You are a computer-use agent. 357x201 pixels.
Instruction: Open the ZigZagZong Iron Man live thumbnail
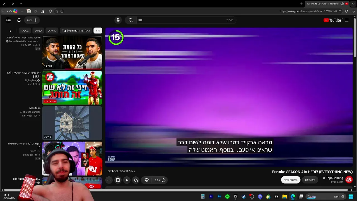pyautogui.click(x=72, y=88)
